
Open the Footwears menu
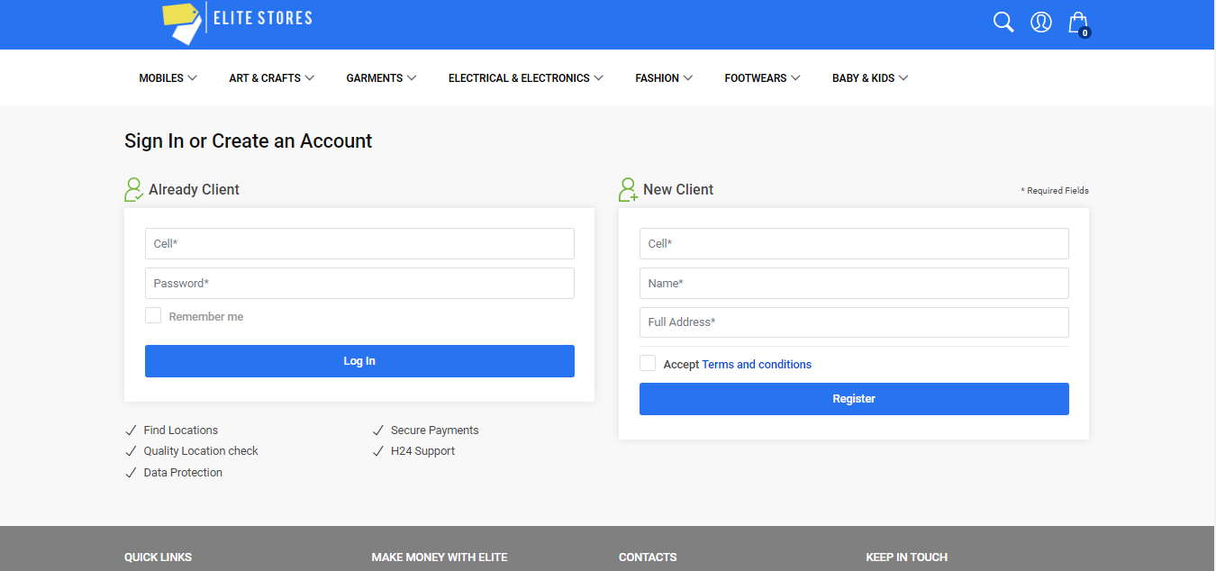762,78
